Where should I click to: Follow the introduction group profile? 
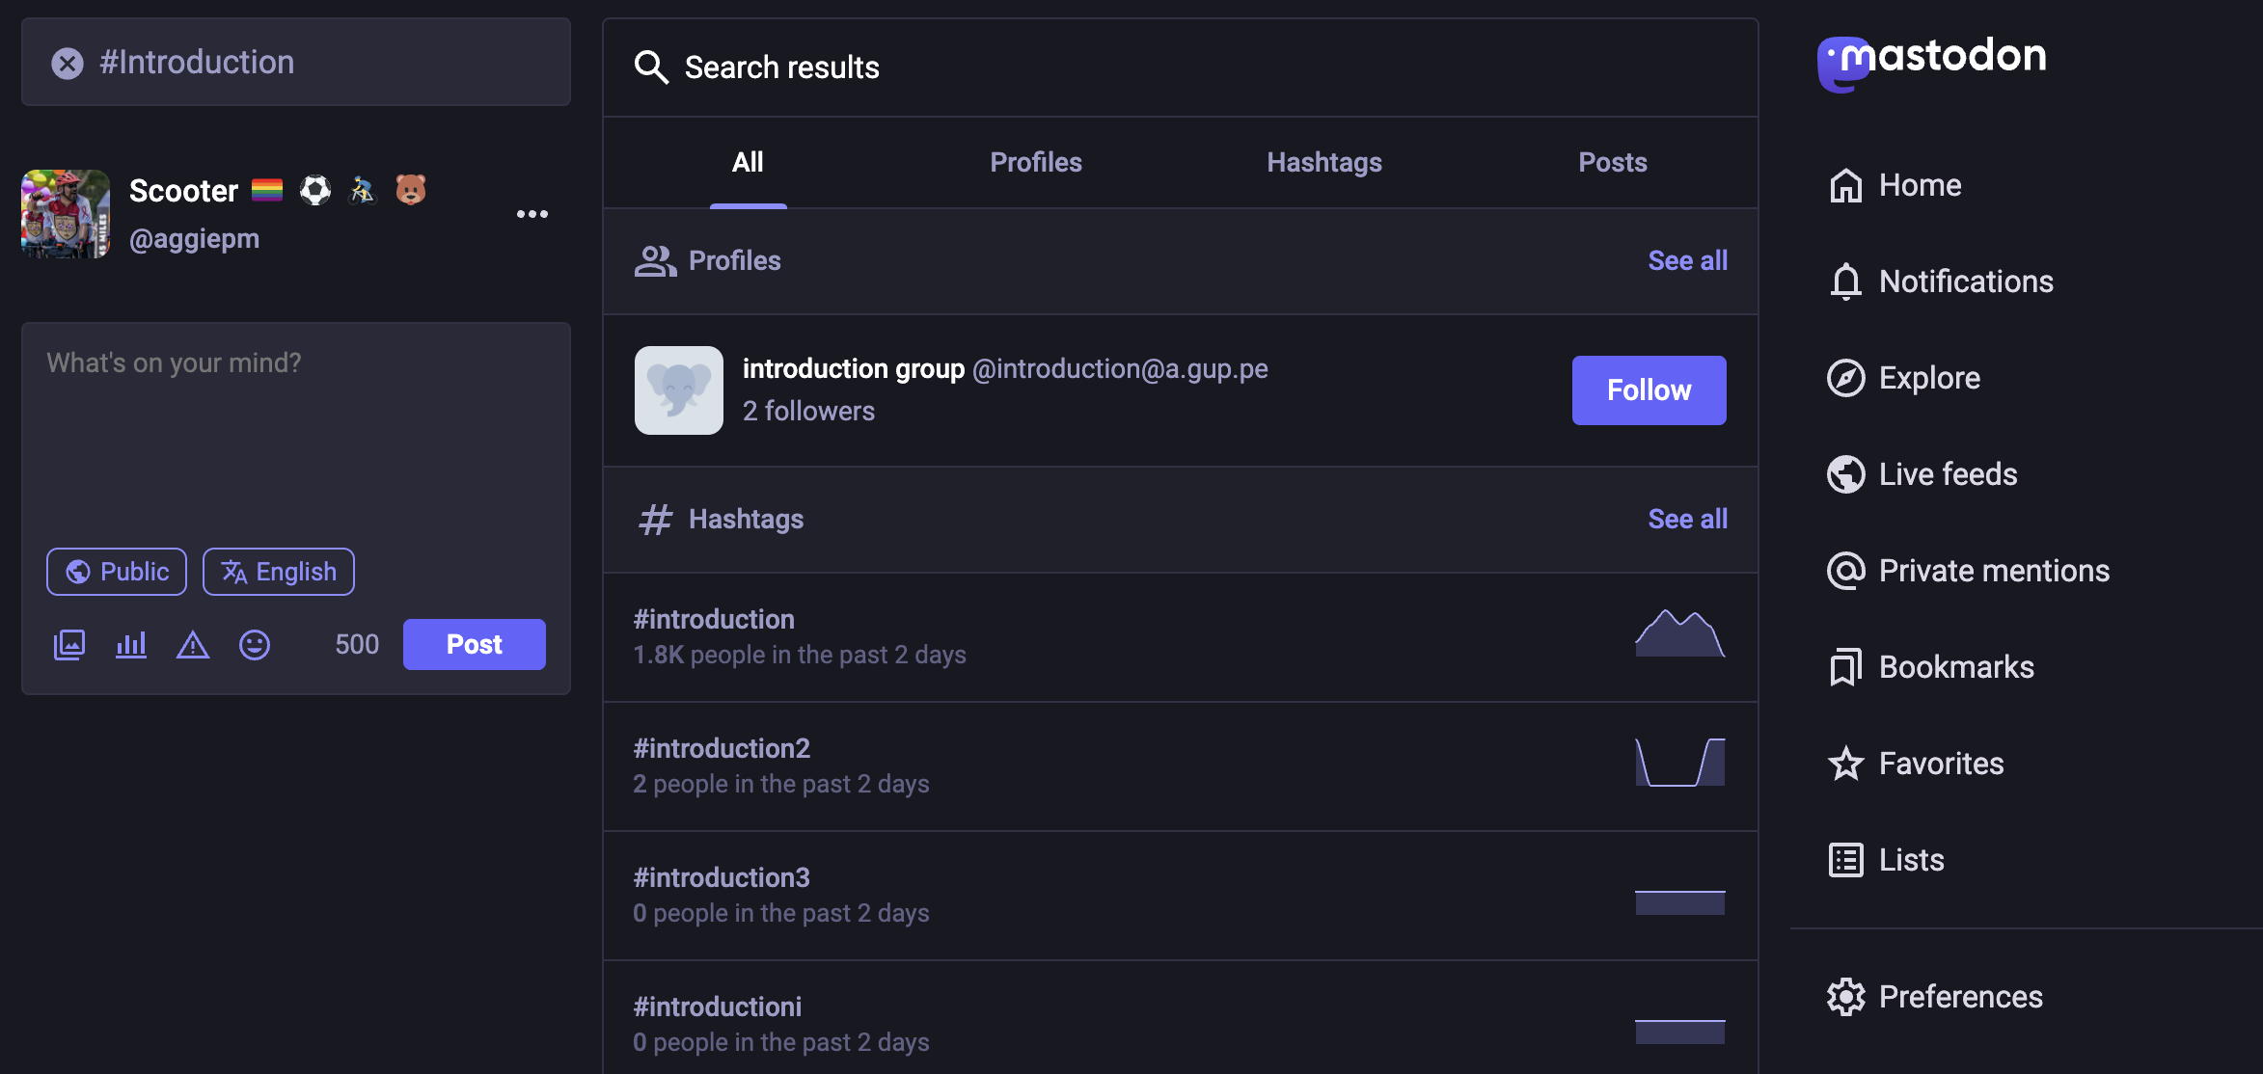click(x=1649, y=390)
